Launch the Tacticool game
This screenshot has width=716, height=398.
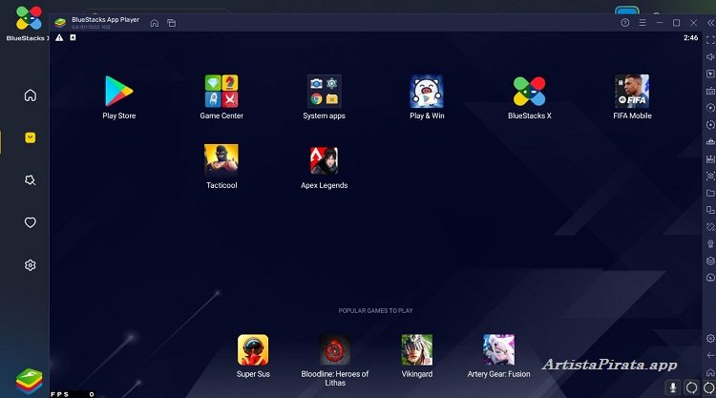coord(221,160)
